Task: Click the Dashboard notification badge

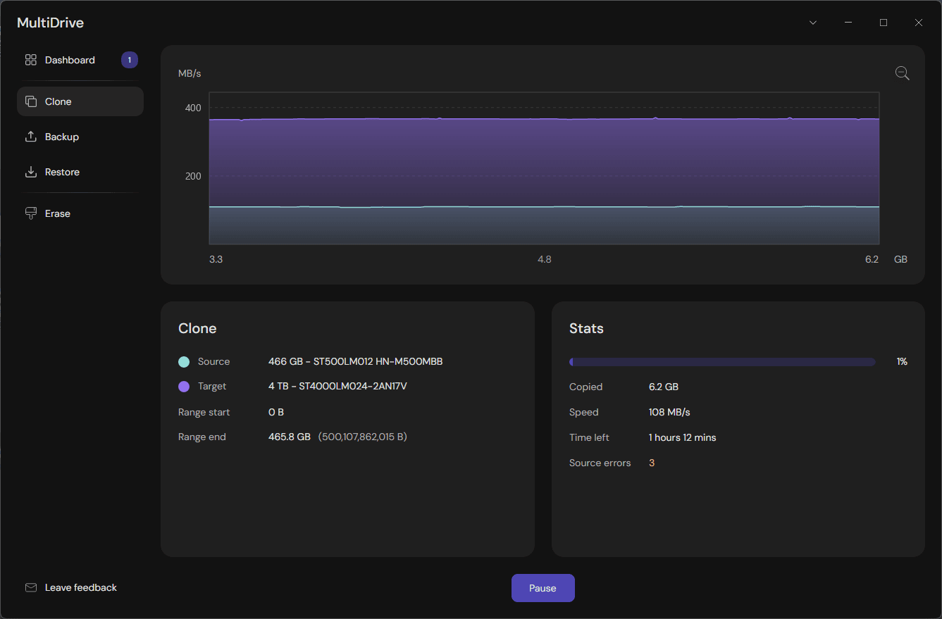Action: click(x=129, y=60)
